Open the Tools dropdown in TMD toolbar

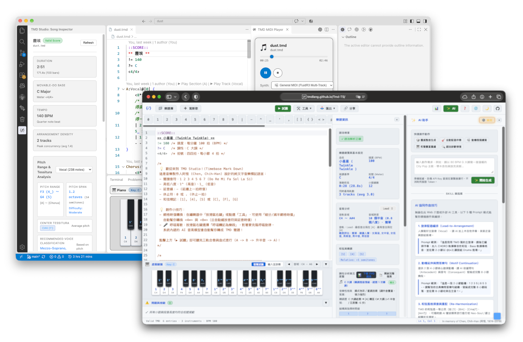pyautogui.click(x=304, y=108)
